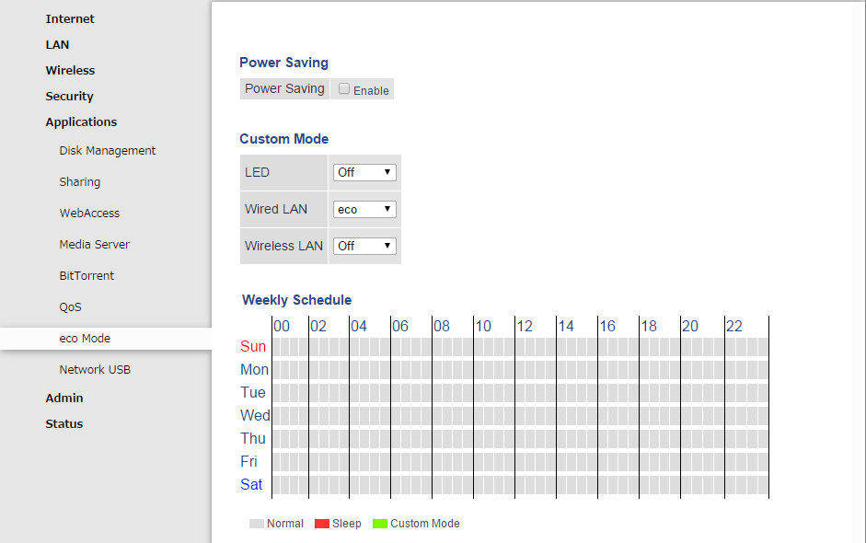
Task: Select the red Sleep legend swatch
Action: 322,524
